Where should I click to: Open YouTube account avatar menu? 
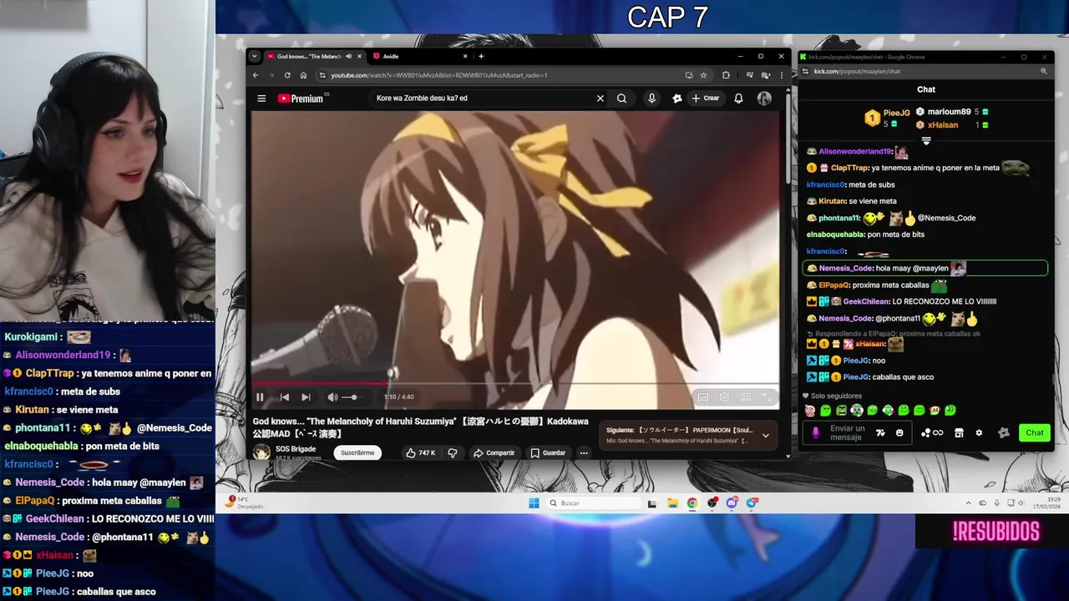[x=764, y=98]
